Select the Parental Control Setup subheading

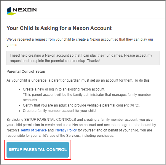click(26, 72)
